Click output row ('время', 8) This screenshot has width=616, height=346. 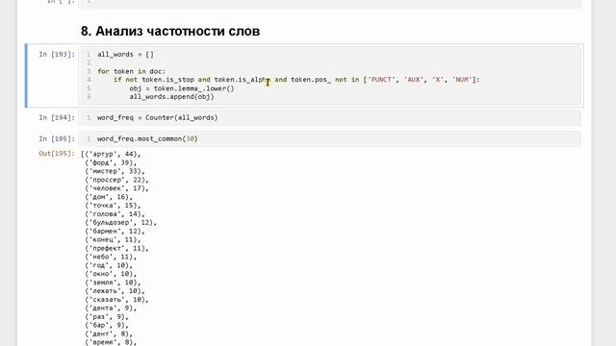pos(112,342)
